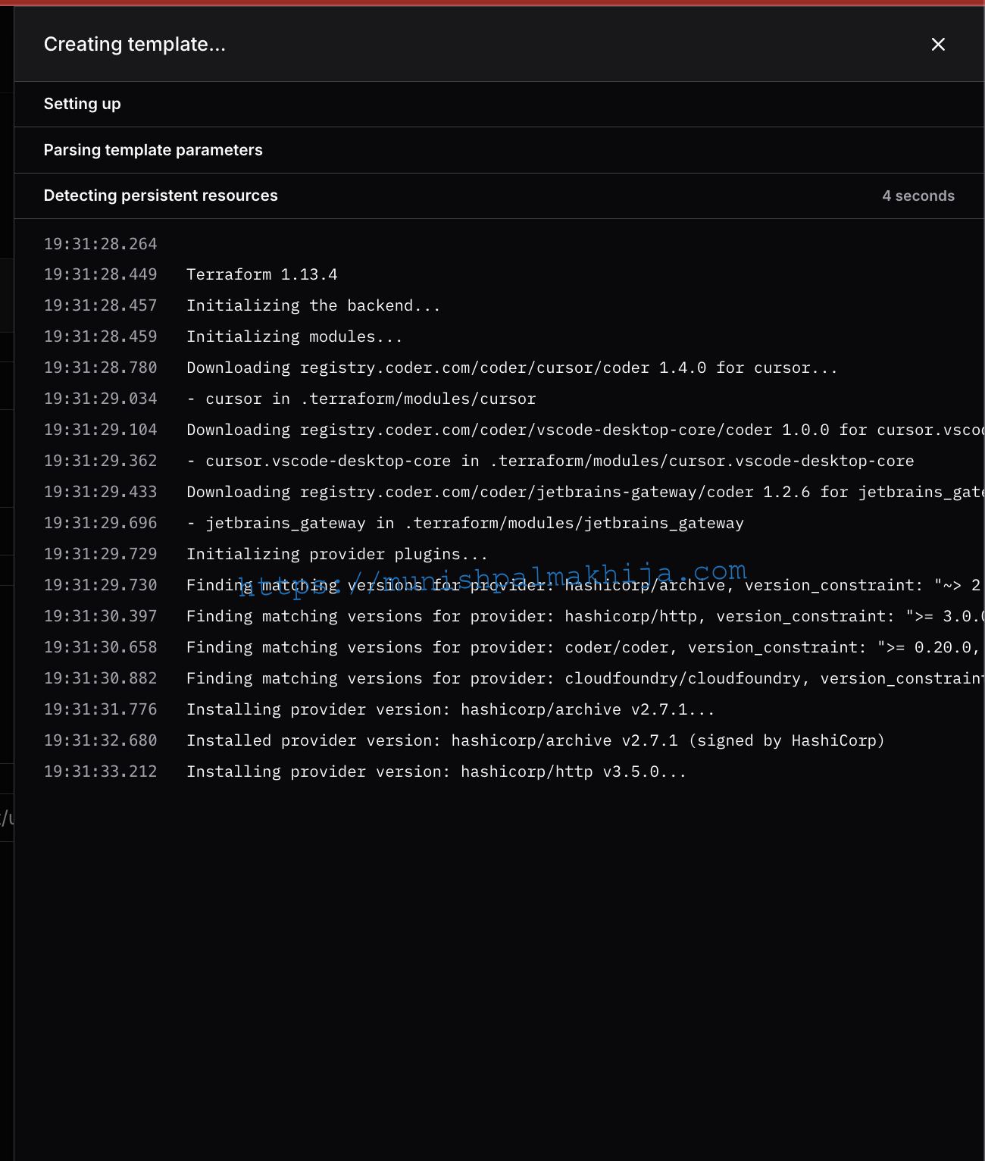The image size is (985, 1161).
Task: Click the Initializing modules log line
Action: pyautogui.click(x=295, y=336)
